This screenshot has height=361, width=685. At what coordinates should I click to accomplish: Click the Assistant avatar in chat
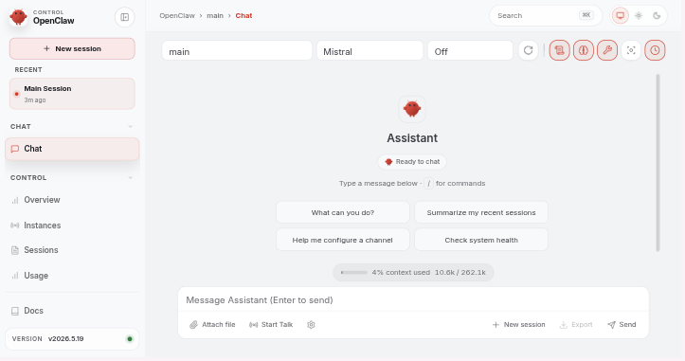[412, 109]
